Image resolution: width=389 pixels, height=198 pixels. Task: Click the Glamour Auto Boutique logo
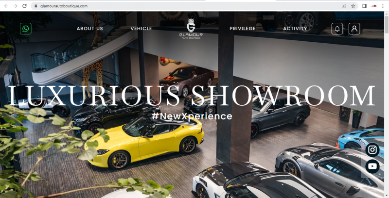(x=191, y=29)
